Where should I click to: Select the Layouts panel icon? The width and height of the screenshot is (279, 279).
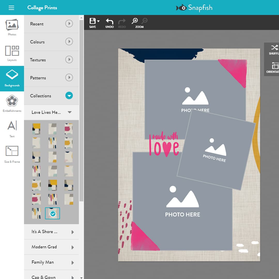click(x=12, y=52)
